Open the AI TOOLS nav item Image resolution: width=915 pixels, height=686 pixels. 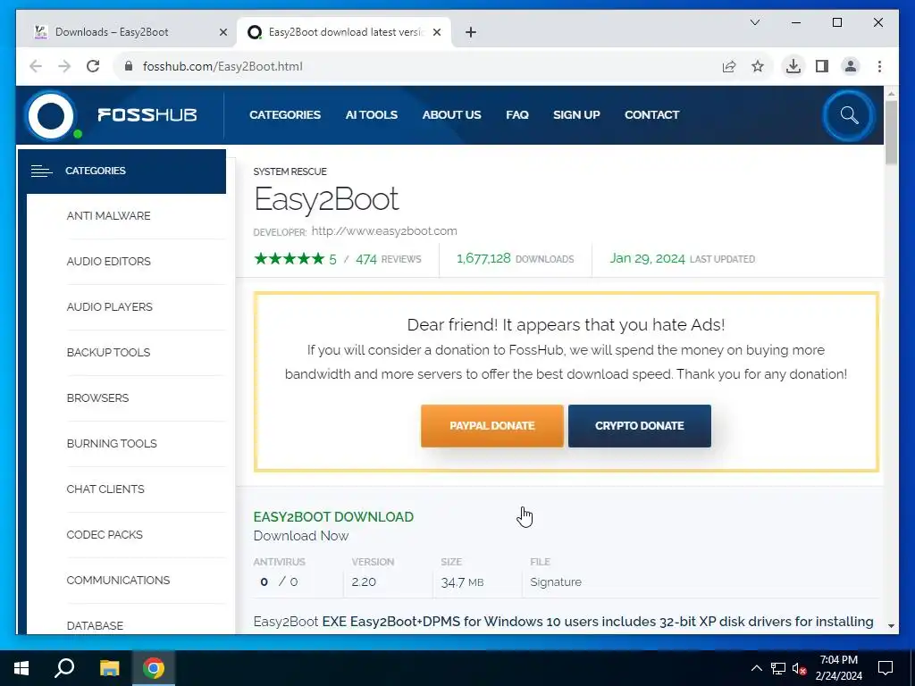click(371, 115)
